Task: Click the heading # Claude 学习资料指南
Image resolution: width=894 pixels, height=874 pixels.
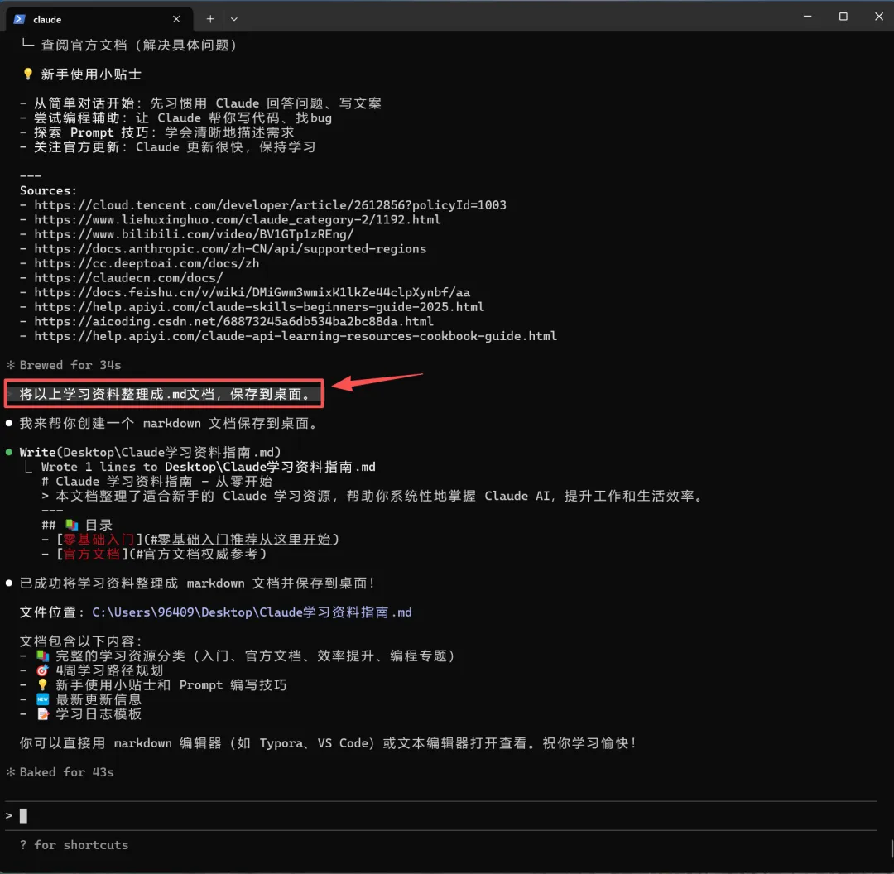Action: (156, 481)
